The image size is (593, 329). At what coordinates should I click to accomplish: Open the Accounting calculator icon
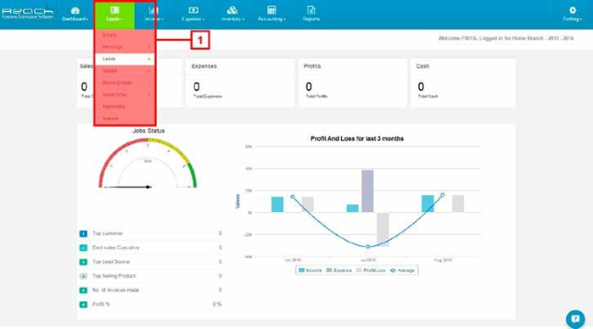271,10
